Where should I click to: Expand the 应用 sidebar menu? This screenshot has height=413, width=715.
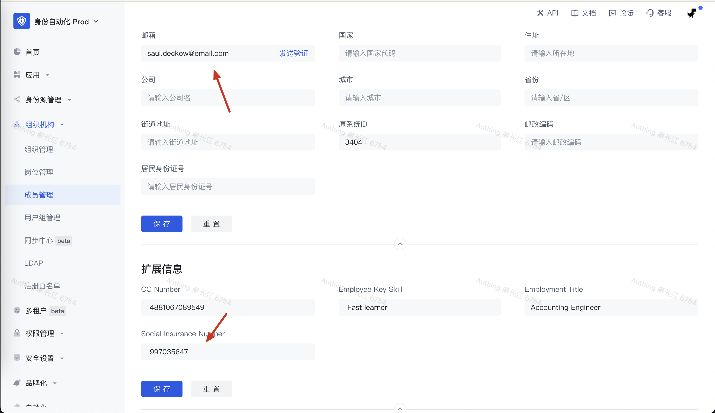(32, 75)
